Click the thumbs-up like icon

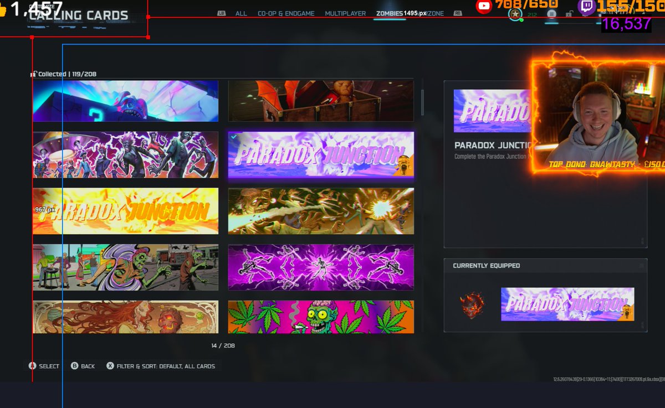3,9
